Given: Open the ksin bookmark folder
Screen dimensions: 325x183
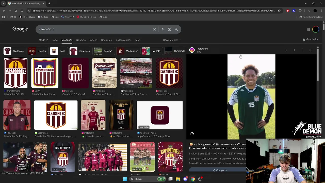Looking at the screenshot, I should (x=55, y=17).
